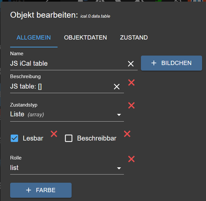Add a color with the + Farbe button

pos(41,190)
